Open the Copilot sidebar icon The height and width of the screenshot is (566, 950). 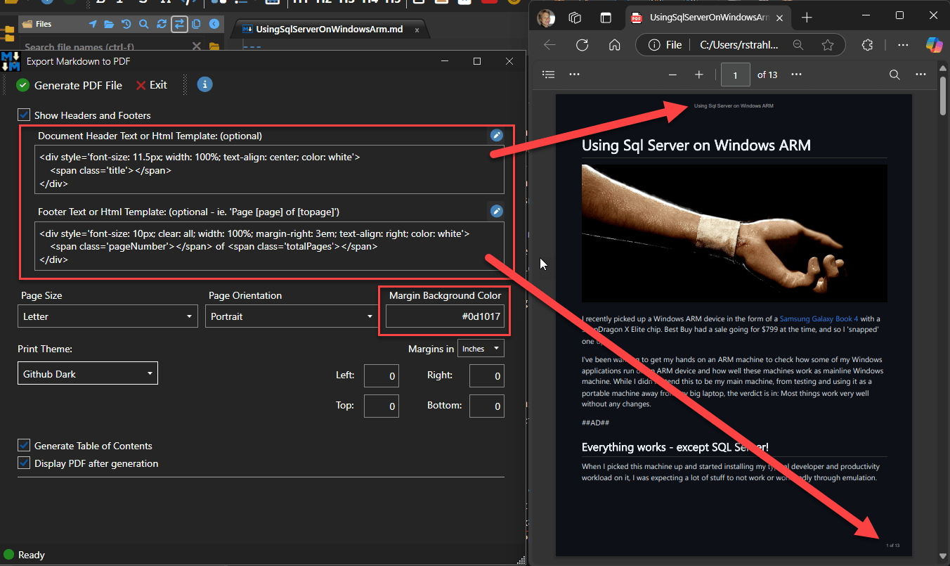coord(934,45)
